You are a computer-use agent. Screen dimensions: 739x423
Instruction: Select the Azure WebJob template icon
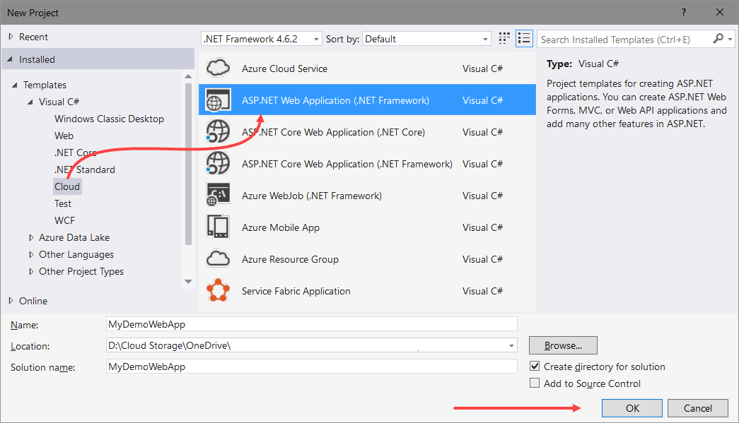coord(218,195)
